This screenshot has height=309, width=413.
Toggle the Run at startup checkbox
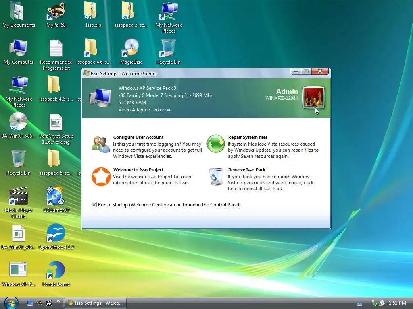tap(94, 205)
